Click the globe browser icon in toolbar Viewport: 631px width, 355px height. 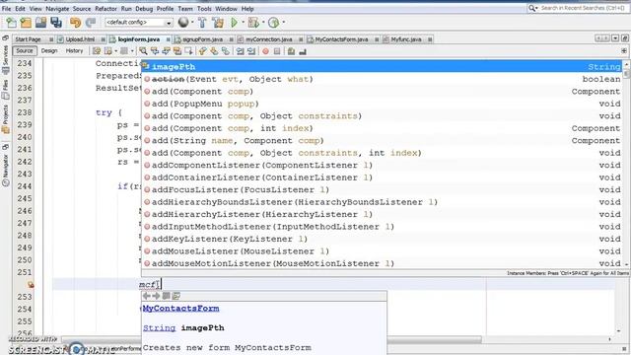tap(183, 23)
